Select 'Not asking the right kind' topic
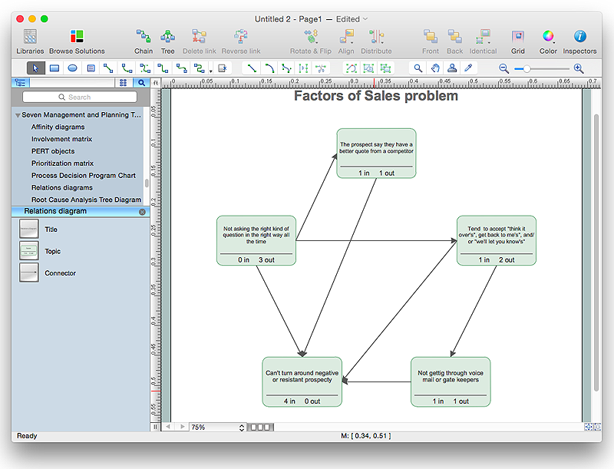614x469 pixels. (x=256, y=240)
